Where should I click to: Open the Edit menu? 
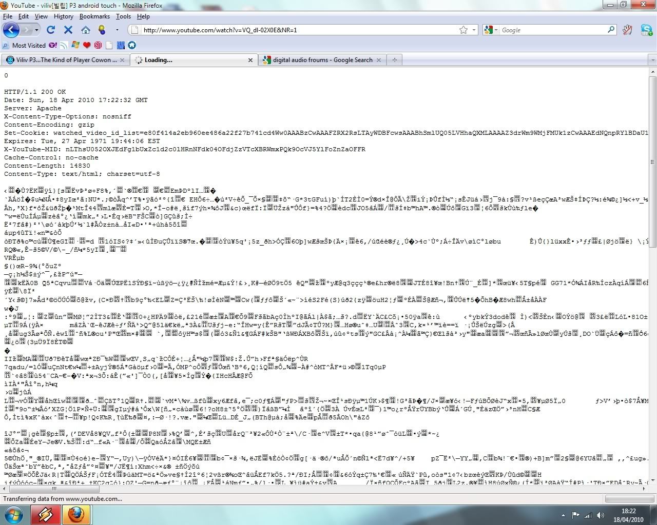(24, 16)
